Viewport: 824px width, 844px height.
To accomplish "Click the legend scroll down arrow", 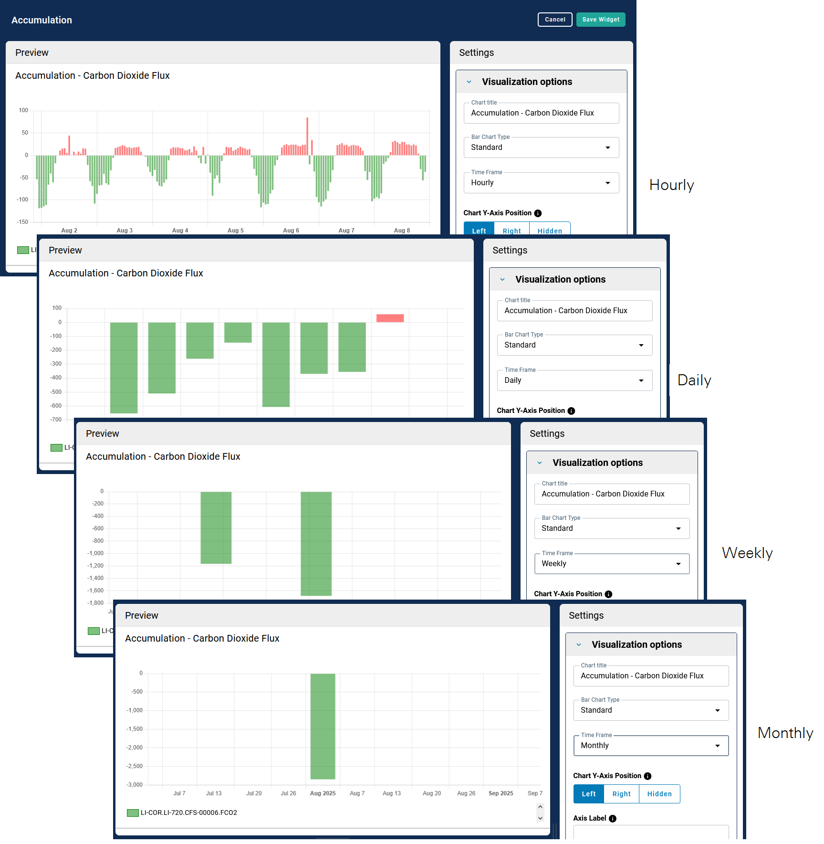I will 540,818.
